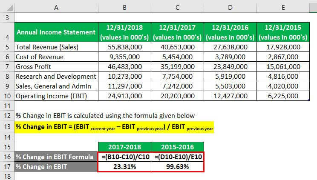Select the Research and Development label cell
The image size is (317, 180).
(x=56, y=76)
